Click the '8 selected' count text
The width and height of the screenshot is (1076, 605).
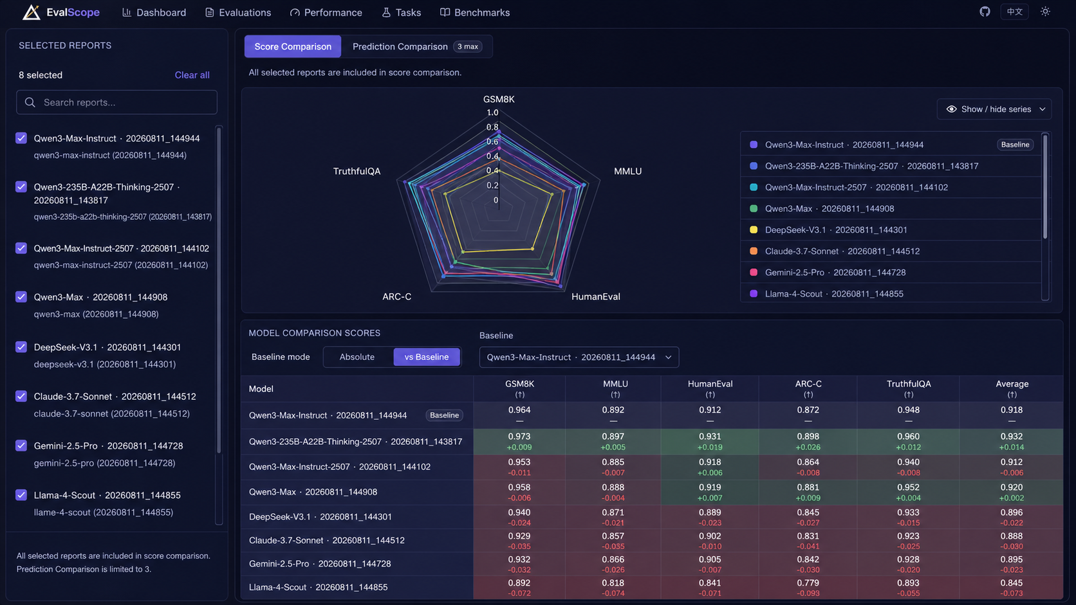(x=41, y=75)
